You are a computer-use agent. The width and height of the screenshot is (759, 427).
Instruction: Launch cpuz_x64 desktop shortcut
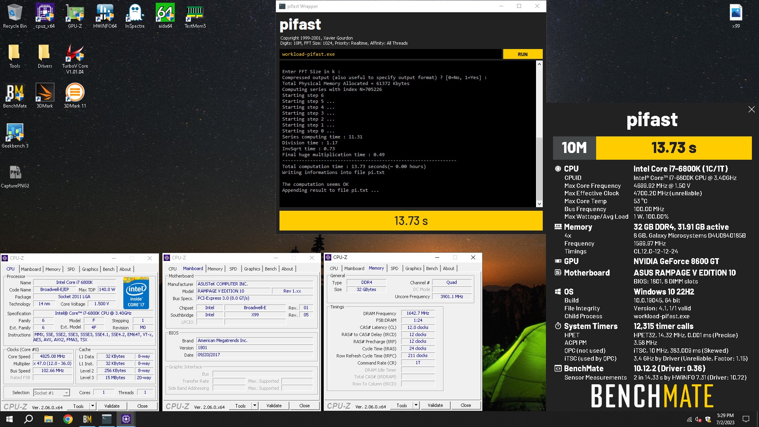45,16
